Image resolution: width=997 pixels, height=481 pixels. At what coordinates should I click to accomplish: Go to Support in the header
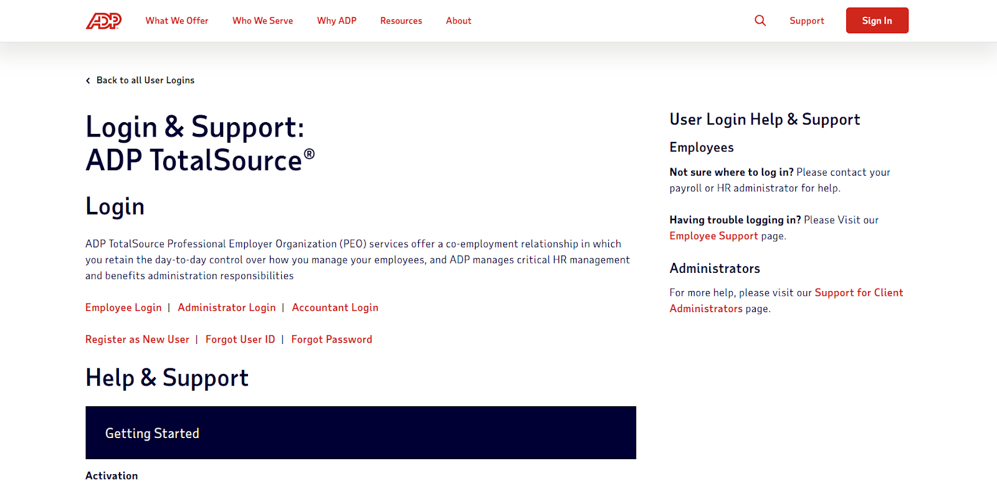807,21
